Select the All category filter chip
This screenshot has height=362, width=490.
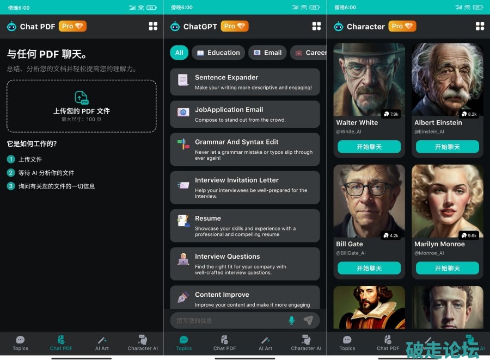tap(179, 53)
